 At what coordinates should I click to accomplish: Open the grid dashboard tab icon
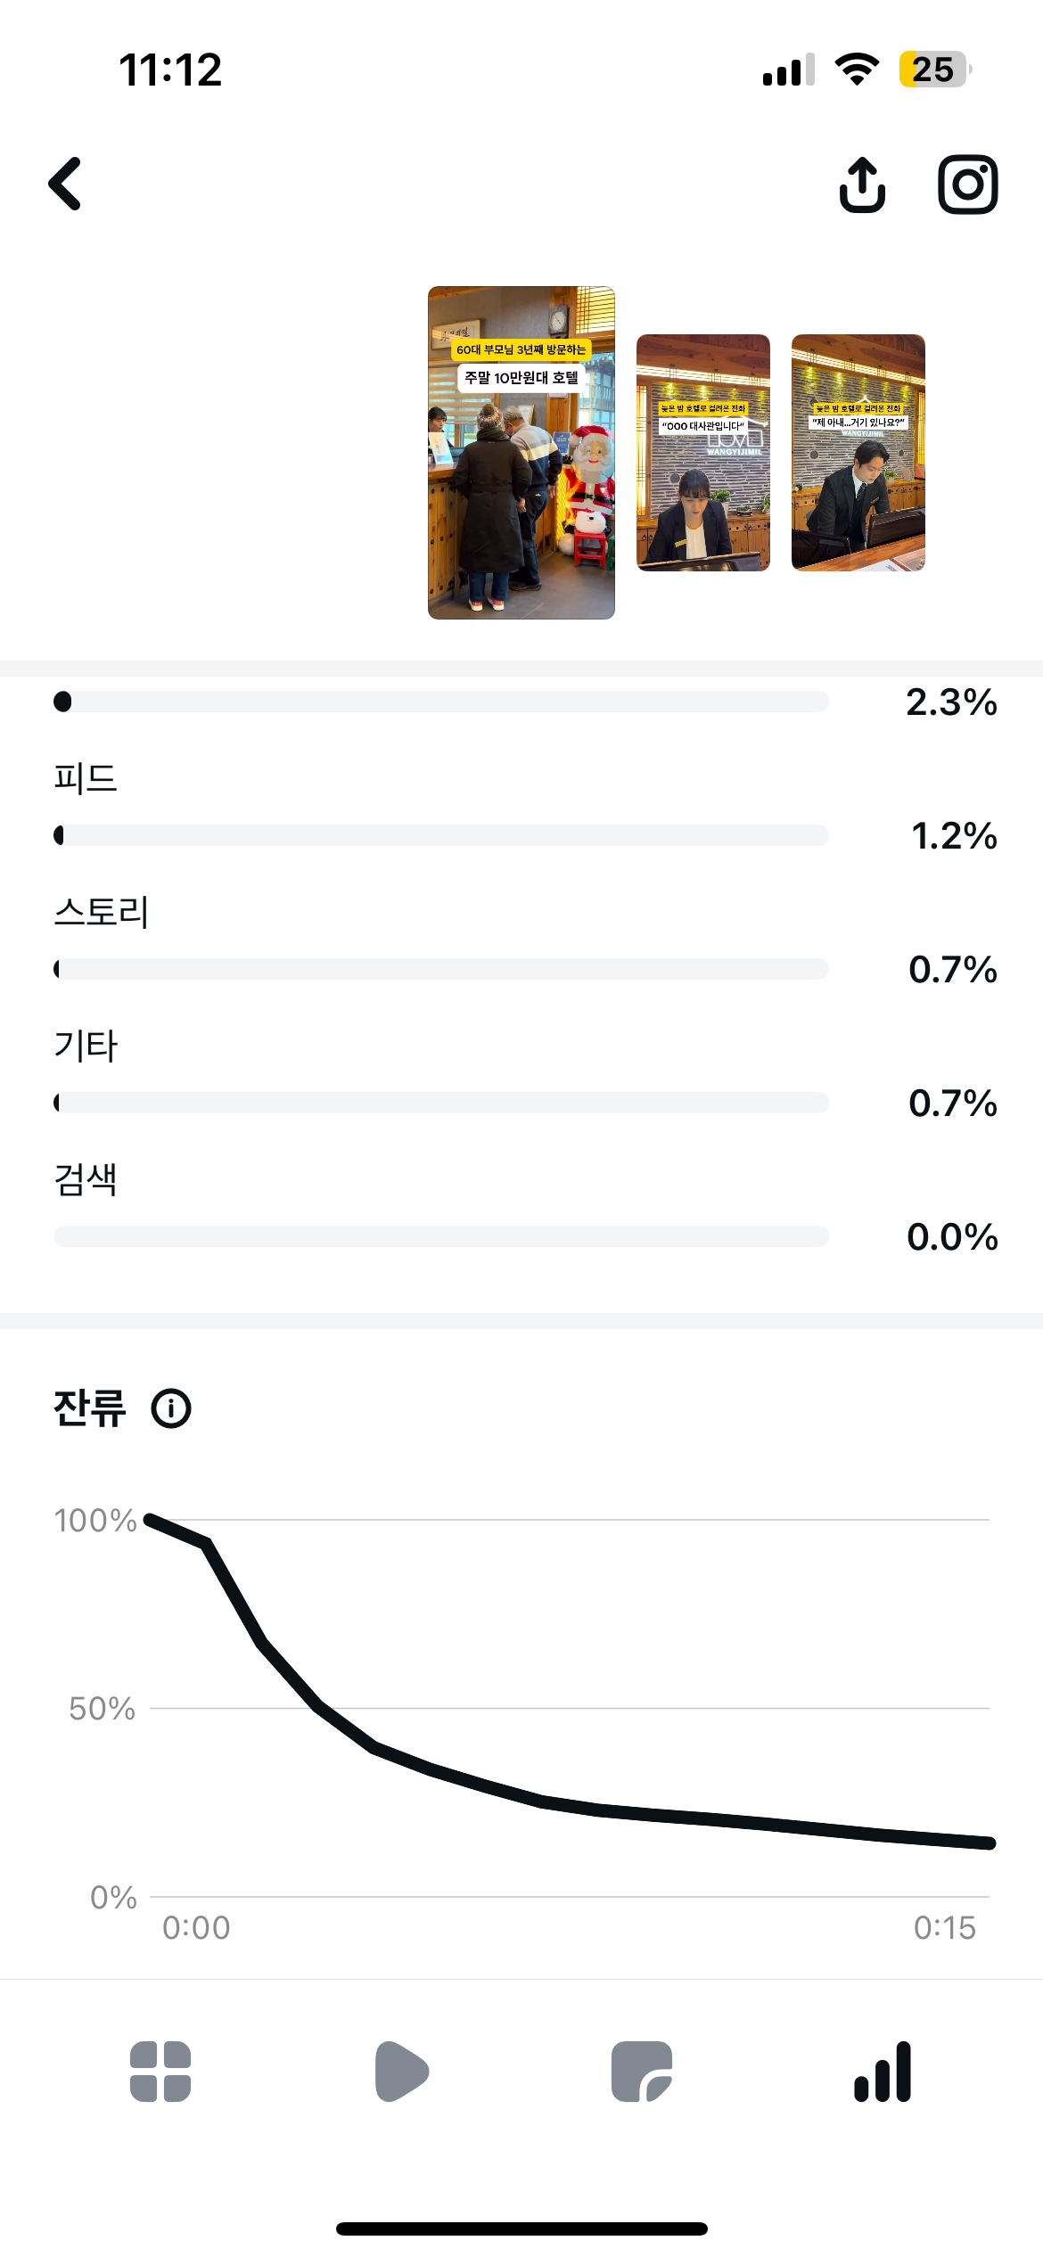point(160,2071)
